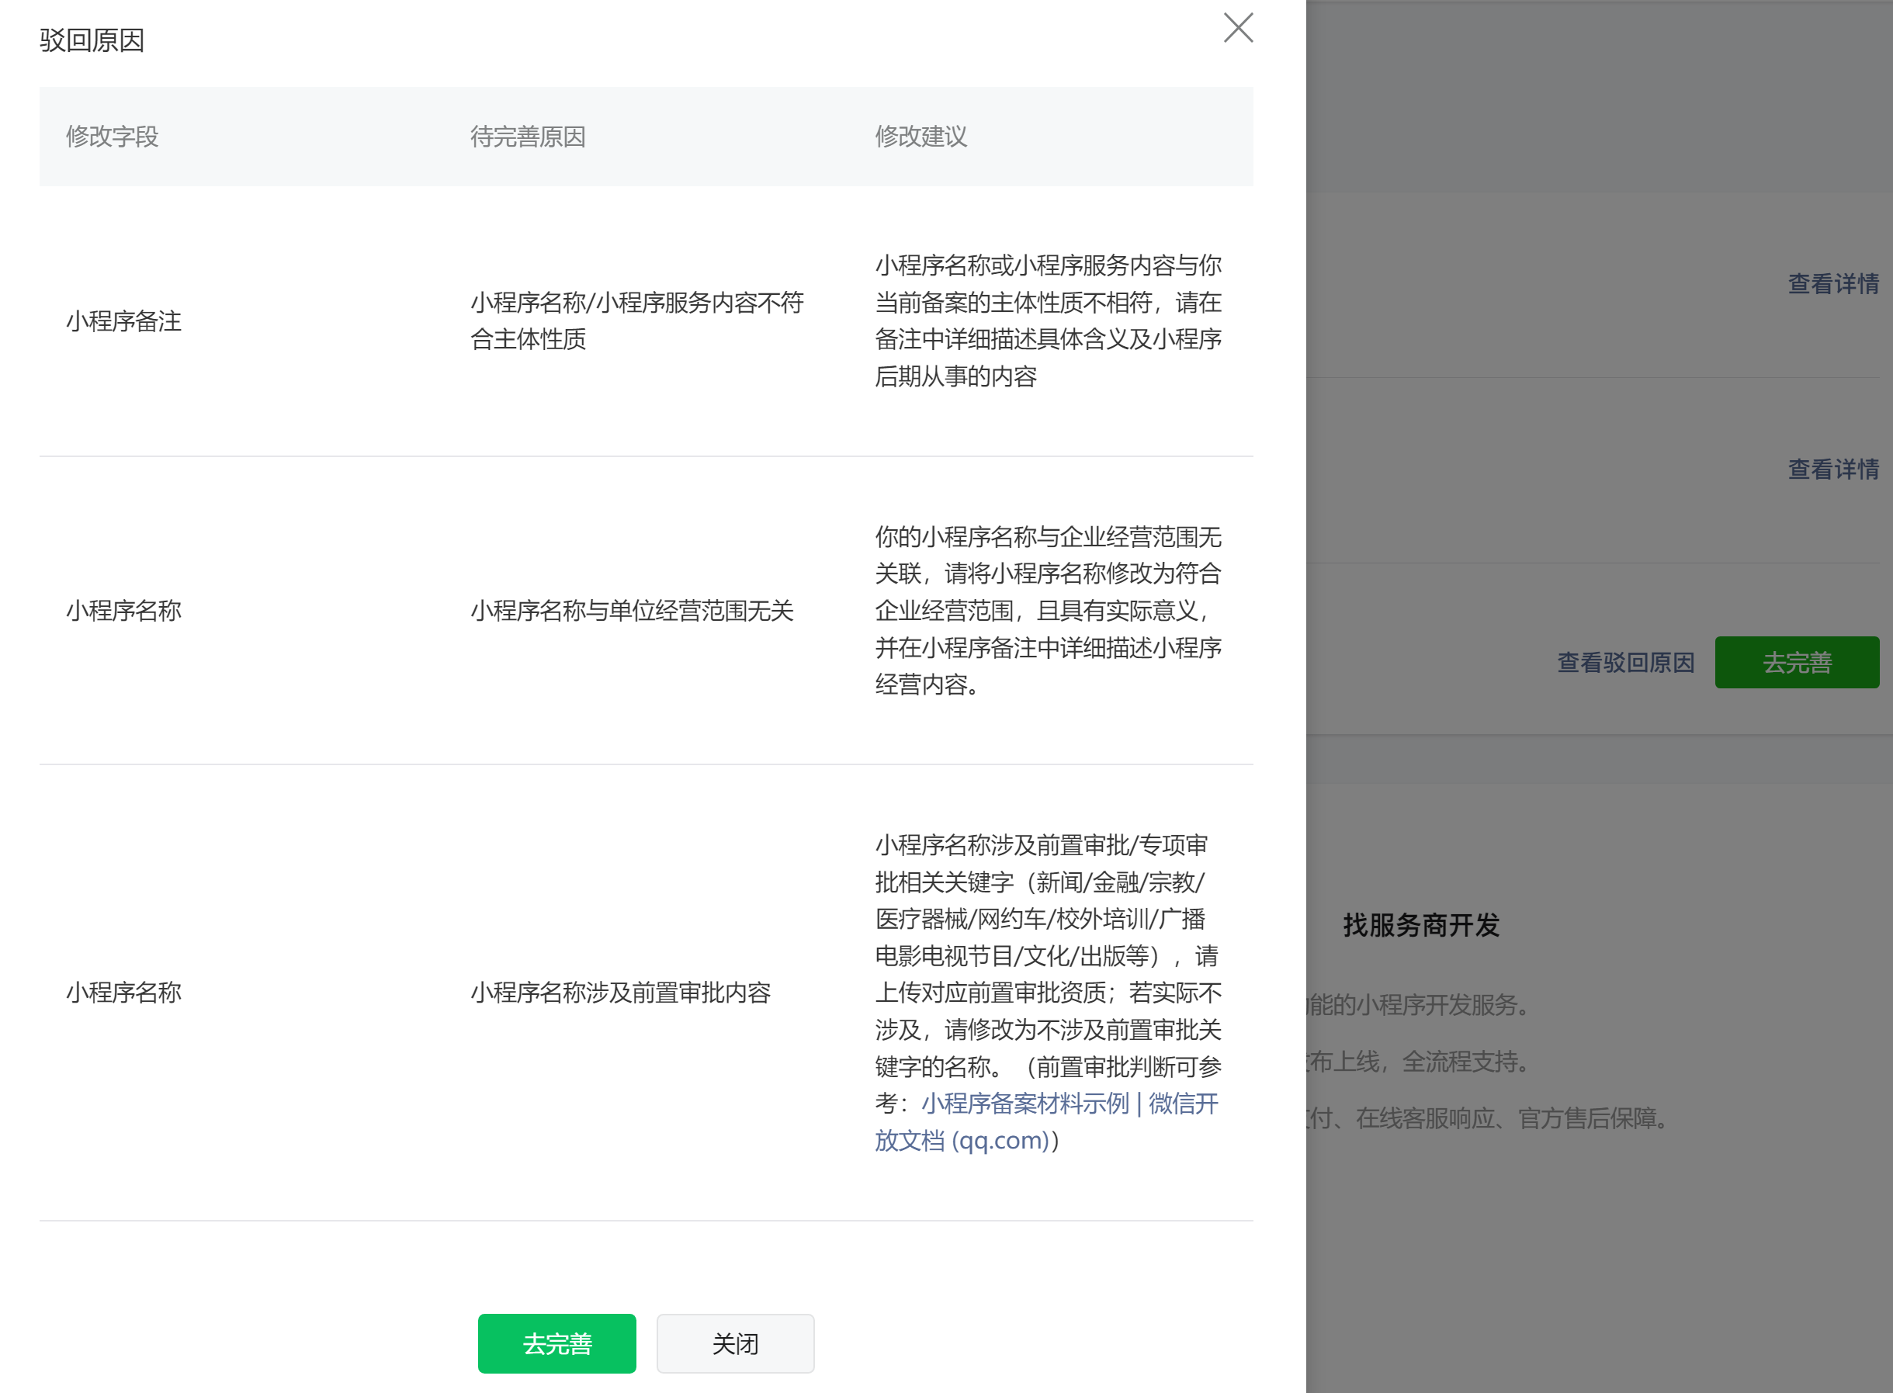Click 小程序名称/小程序服务内容不符合主体性质 reason

(636, 321)
